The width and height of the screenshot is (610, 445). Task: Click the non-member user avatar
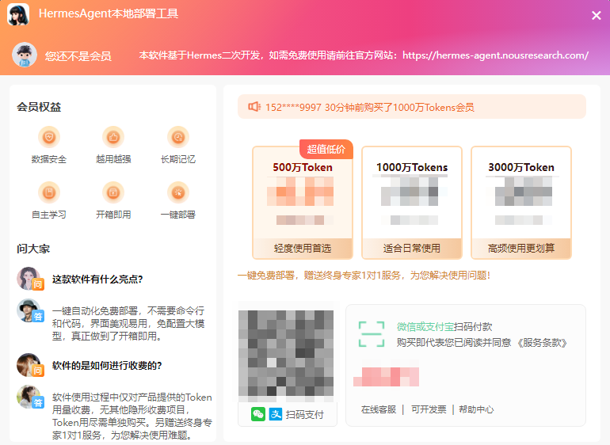coord(25,55)
